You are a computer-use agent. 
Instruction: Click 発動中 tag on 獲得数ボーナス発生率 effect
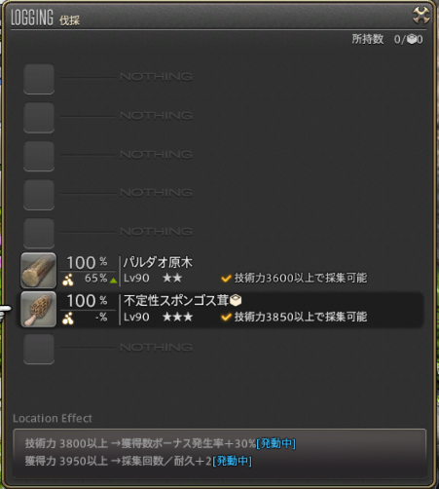coord(275,443)
